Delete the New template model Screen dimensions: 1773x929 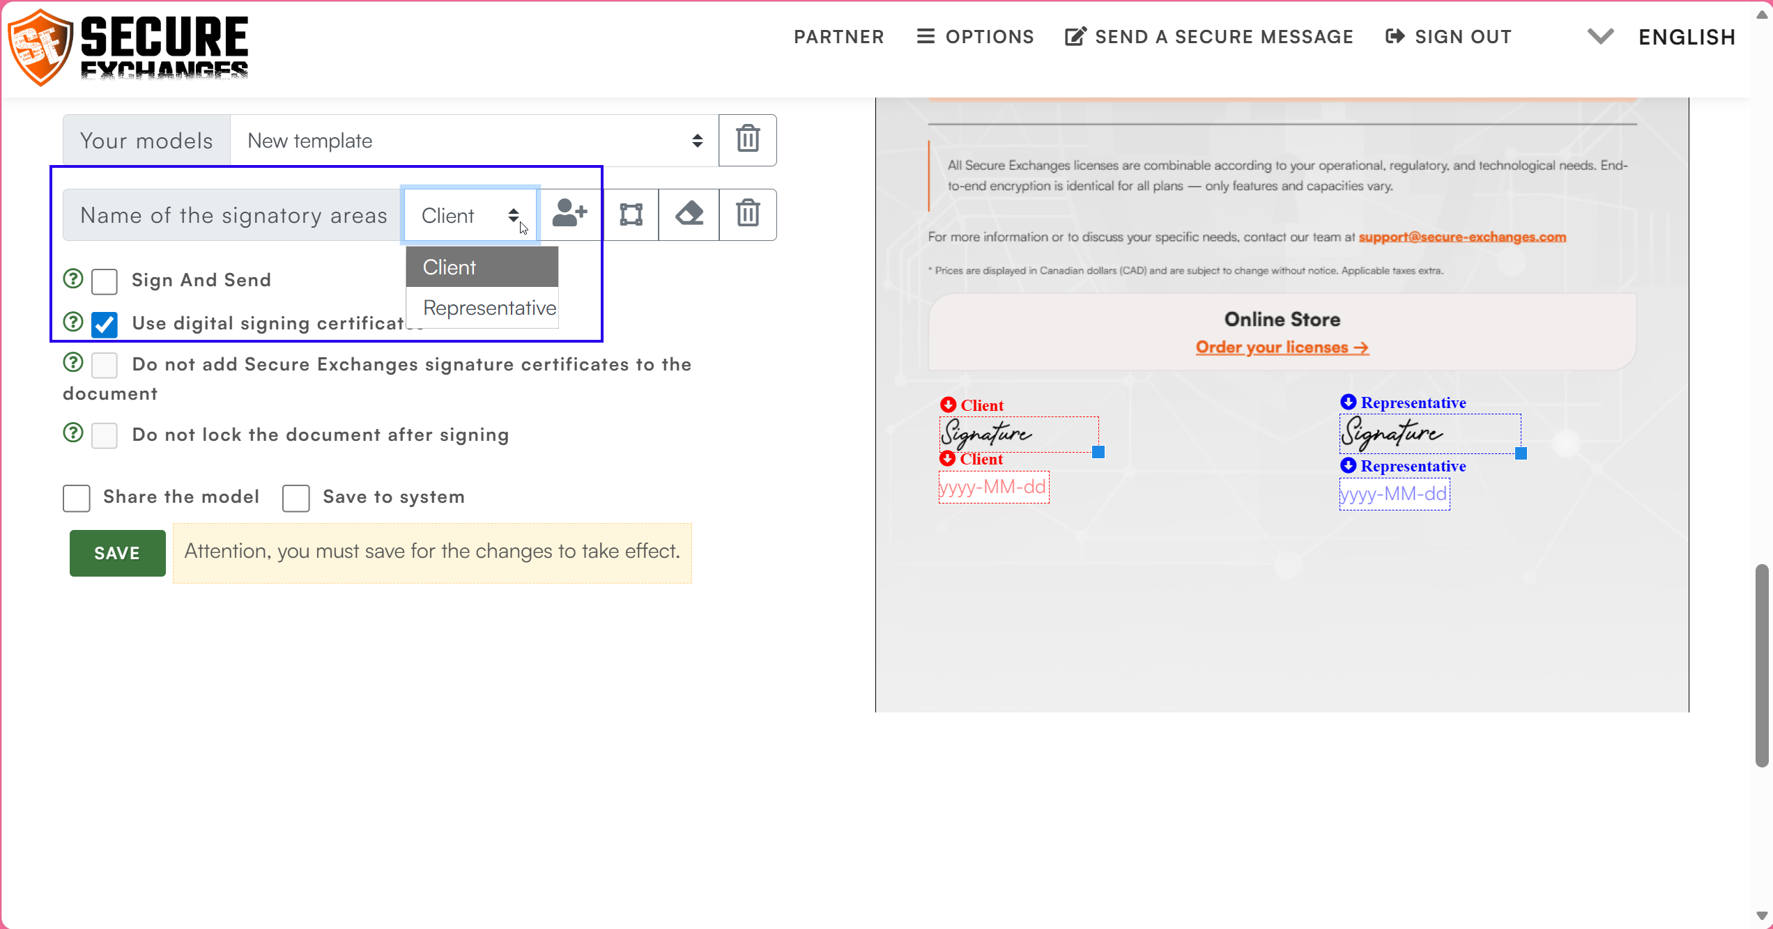point(747,139)
